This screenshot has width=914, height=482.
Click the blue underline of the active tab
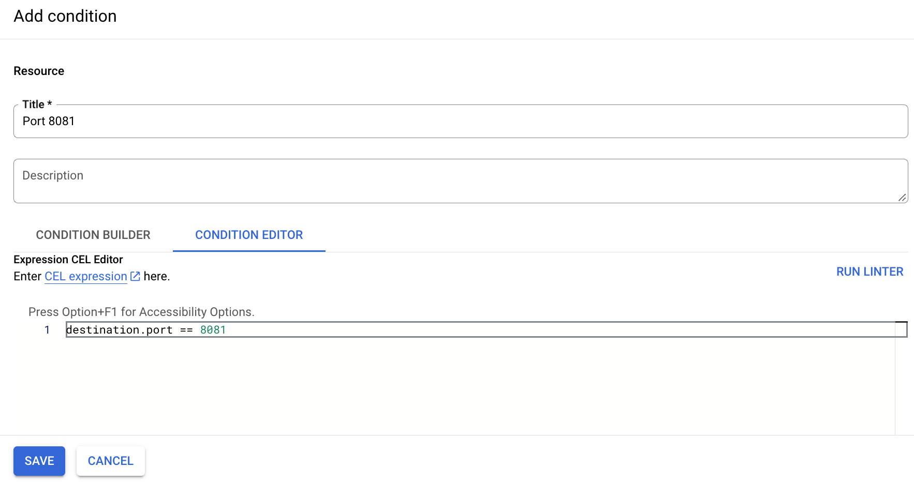tap(248, 251)
